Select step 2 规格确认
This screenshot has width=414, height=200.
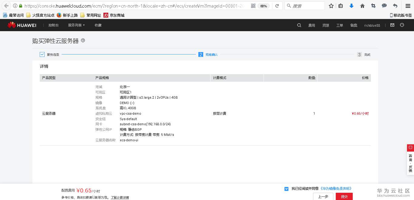click(x=208, y=54)
